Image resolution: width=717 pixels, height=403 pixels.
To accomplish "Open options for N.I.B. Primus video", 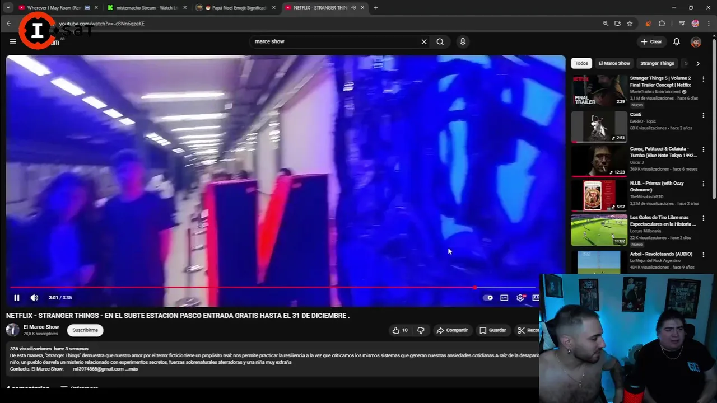I will point(704,184).
